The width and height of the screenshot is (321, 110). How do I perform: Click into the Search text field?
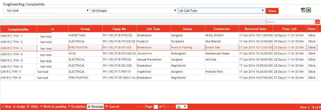290,22
